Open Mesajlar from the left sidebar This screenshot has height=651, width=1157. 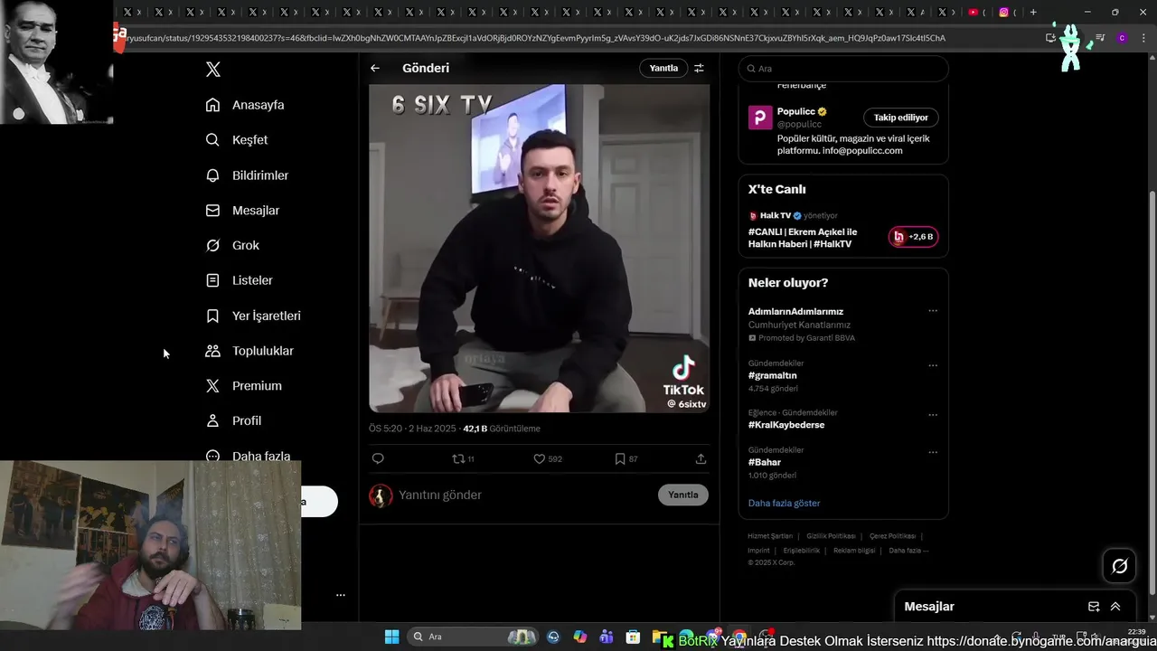point(243,211)
